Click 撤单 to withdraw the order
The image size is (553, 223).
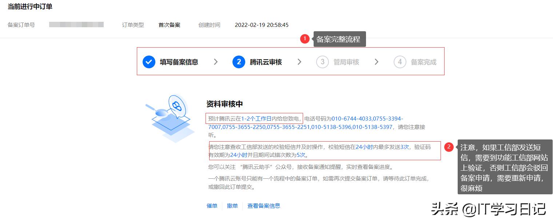point(232,206)
